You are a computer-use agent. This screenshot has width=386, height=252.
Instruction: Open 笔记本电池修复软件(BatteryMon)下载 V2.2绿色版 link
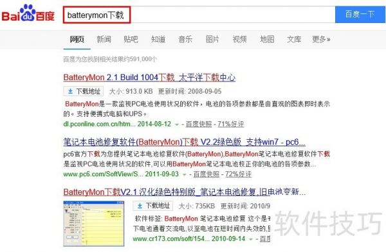[185, 142]
